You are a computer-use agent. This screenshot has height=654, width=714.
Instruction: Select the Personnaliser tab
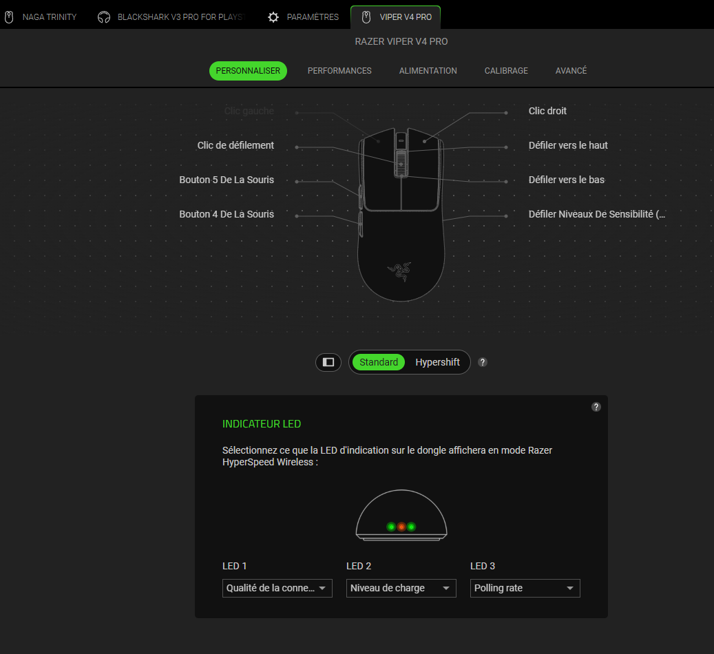tap(248, 71)
